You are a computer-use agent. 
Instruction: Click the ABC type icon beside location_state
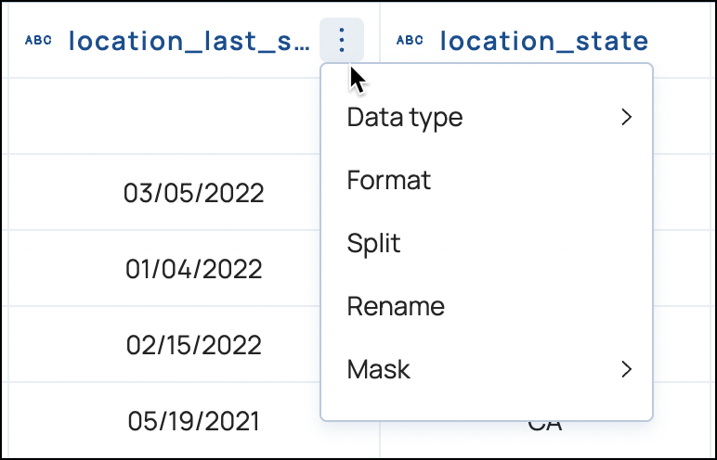[x=410, y=41]
